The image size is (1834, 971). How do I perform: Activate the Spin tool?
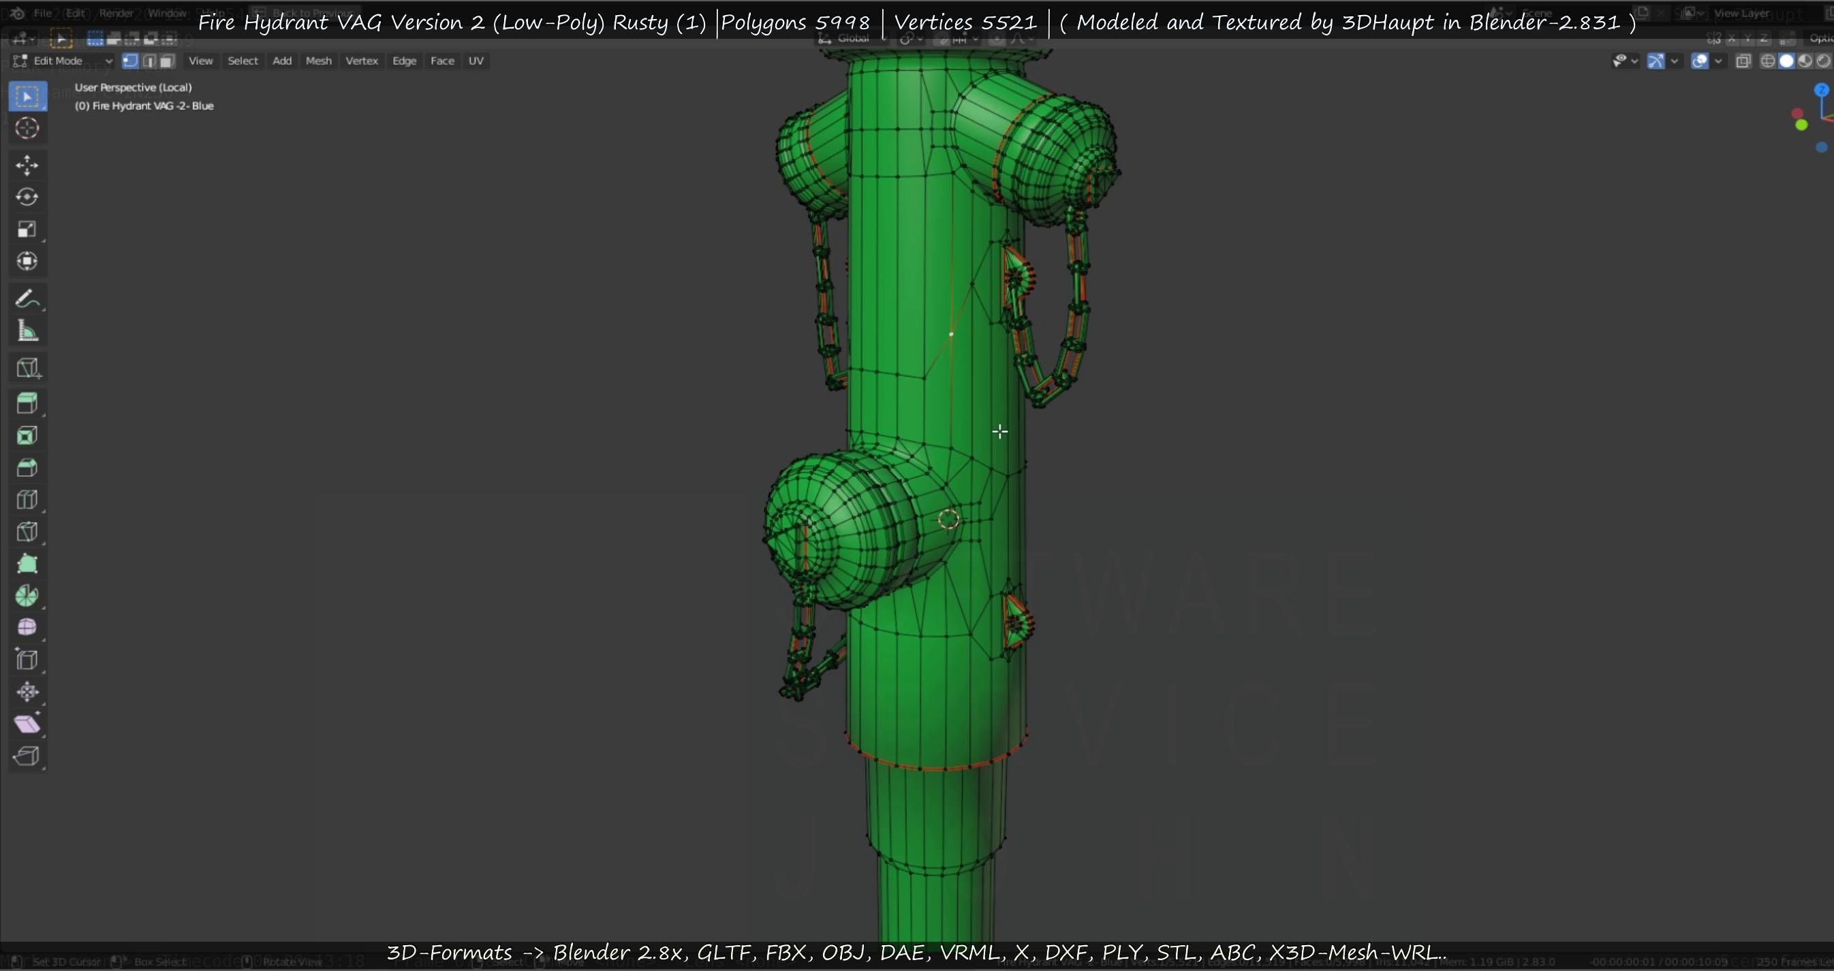(28, 595)
